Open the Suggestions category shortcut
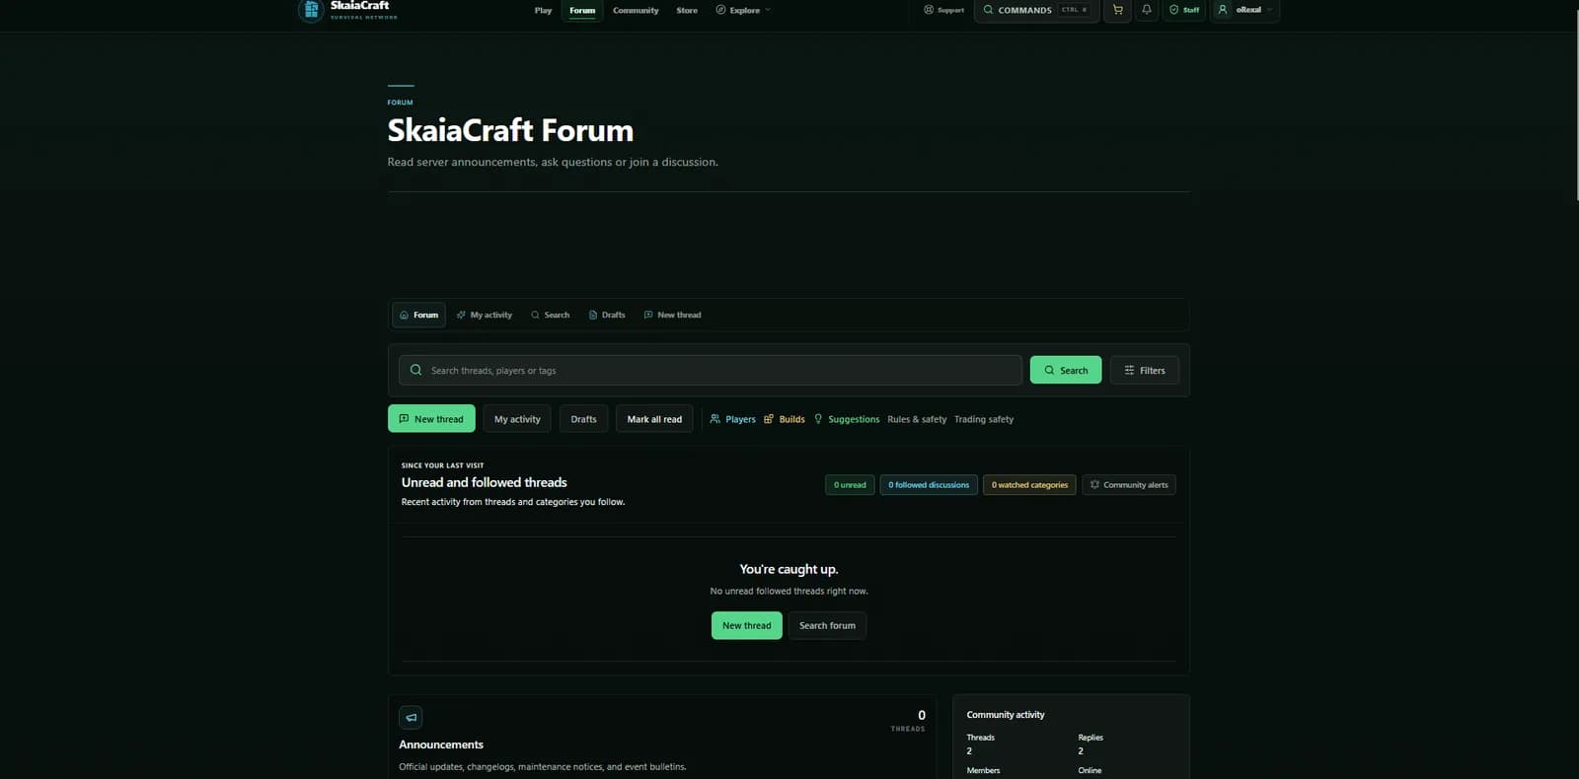Viewport: 1579px width, 779px height. (847, 419)
